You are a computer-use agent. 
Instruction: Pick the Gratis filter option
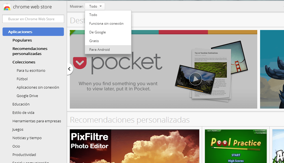[108, 41]
